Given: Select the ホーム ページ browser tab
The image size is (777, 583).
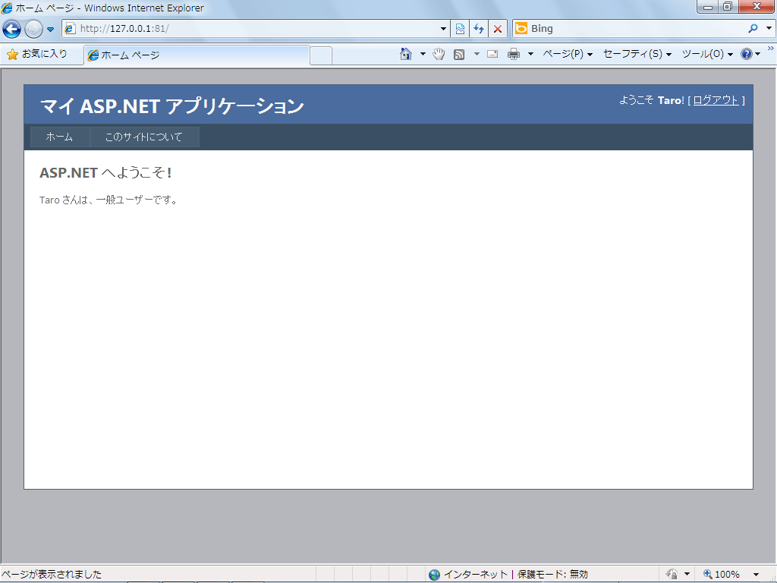Looking at the screenshot, I should [197, 55].
